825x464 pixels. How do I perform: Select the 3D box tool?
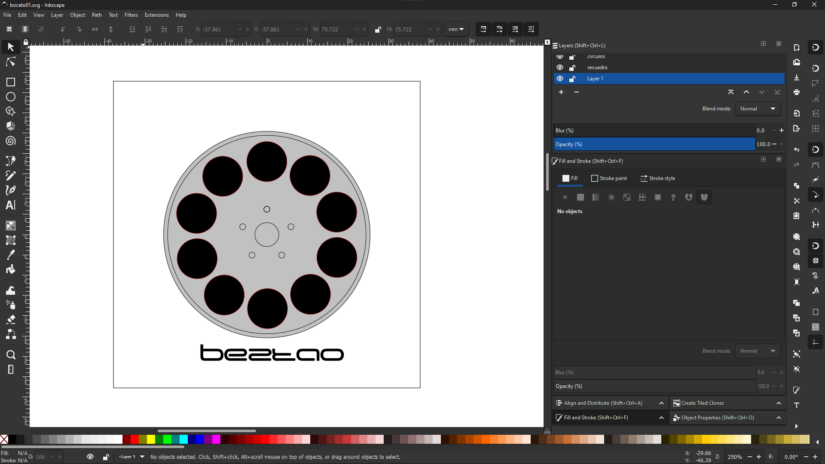pos(11,126)
